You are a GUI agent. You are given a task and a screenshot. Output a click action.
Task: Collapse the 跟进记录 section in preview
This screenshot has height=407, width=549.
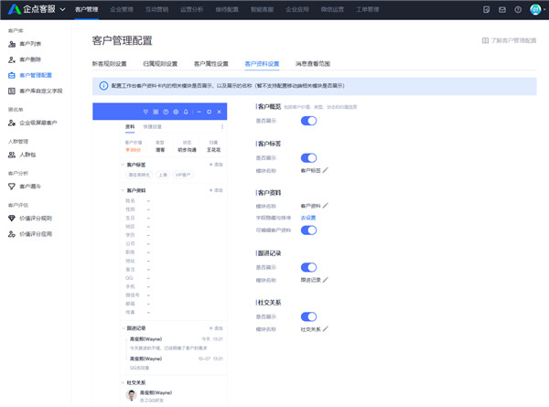(124, 328)
